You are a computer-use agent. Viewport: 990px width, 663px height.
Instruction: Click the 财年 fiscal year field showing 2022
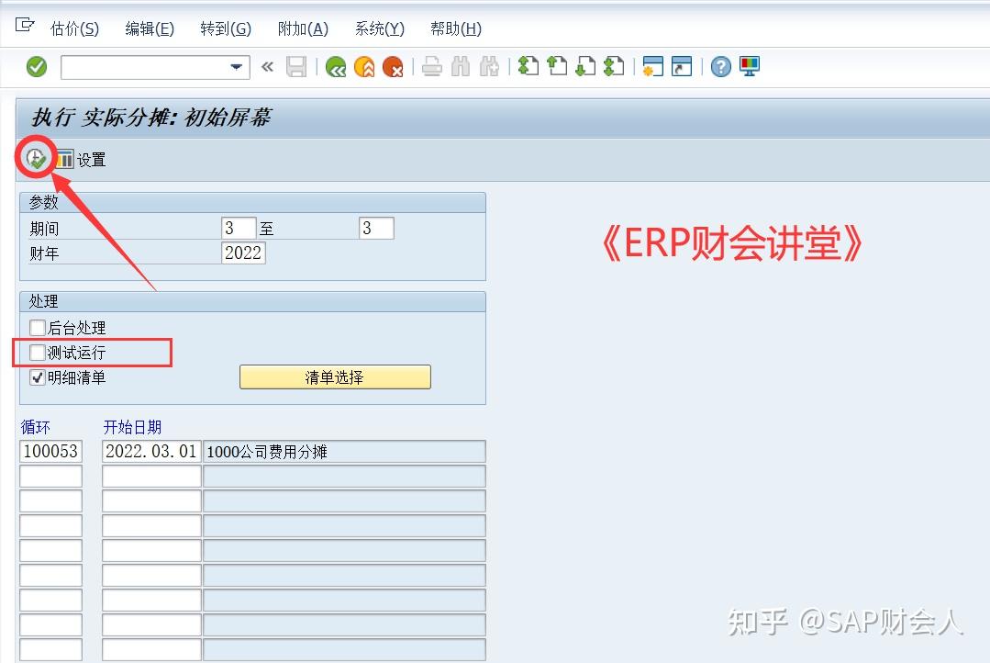[242, 253]
